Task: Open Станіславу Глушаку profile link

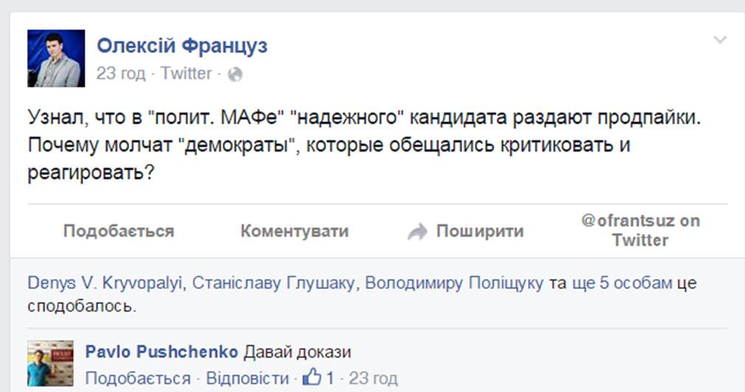Action: [273, 283]
